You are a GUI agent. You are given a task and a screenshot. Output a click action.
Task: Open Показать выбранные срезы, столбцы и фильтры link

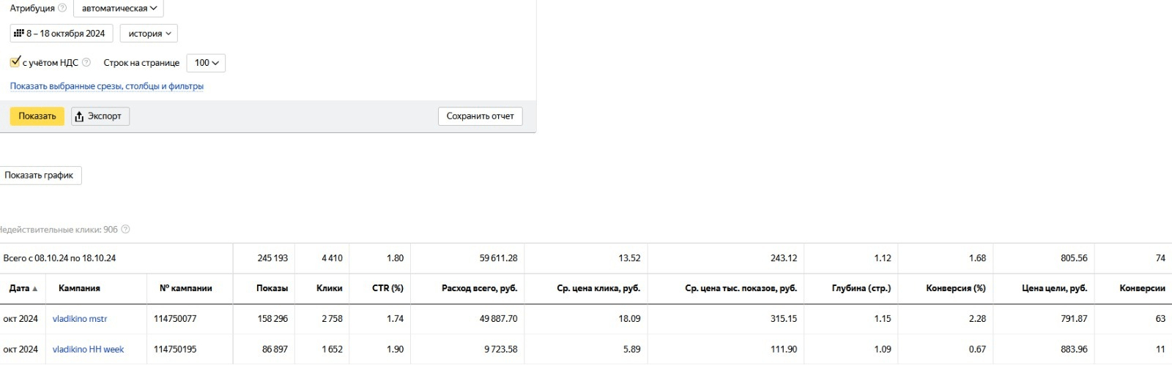pos(107,86)
